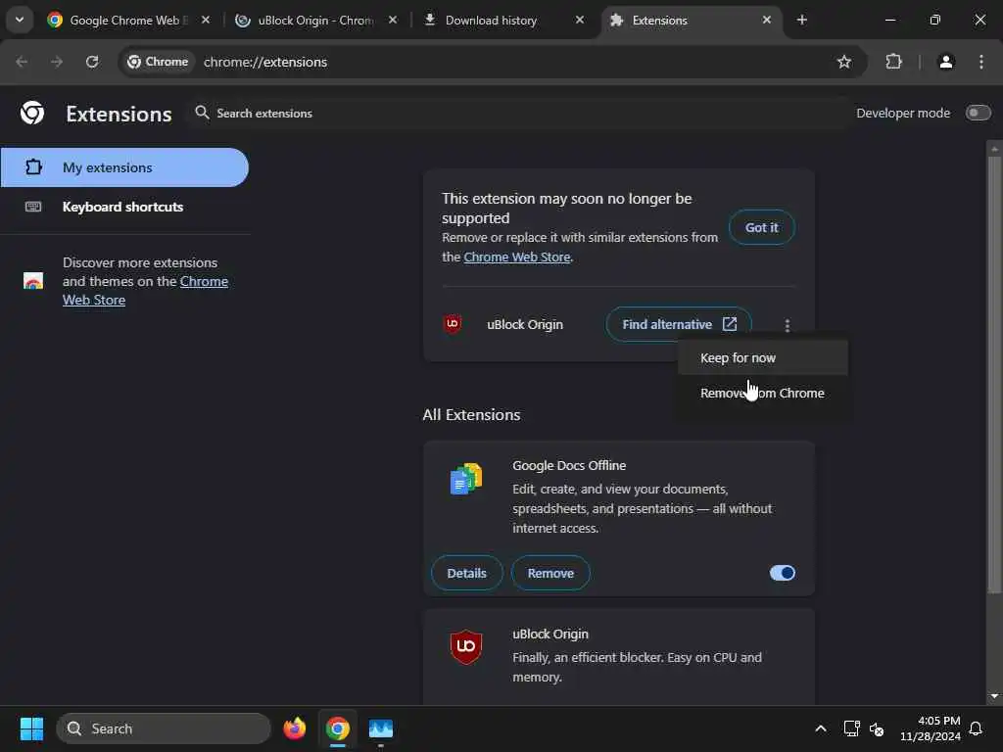Click the Got it button
The width and height of the screenshot is (1003, 752).
(x=761, y=227)
